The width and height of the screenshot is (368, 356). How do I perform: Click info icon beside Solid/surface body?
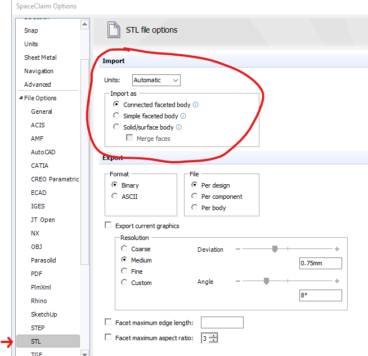click(x=179, y=127)
